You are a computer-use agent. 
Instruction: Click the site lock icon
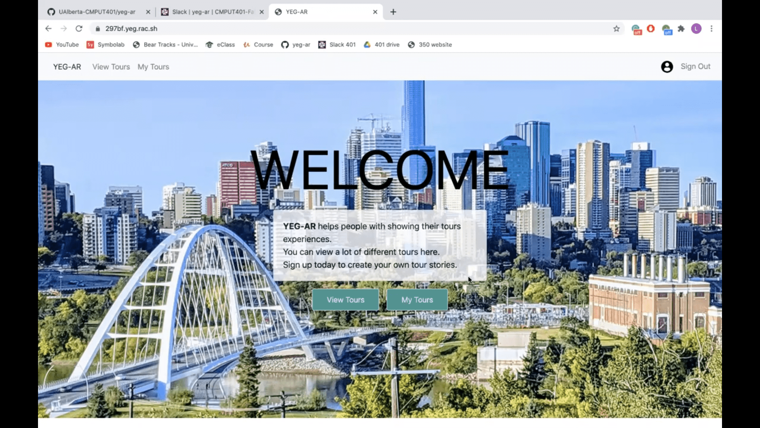[98, 29]
